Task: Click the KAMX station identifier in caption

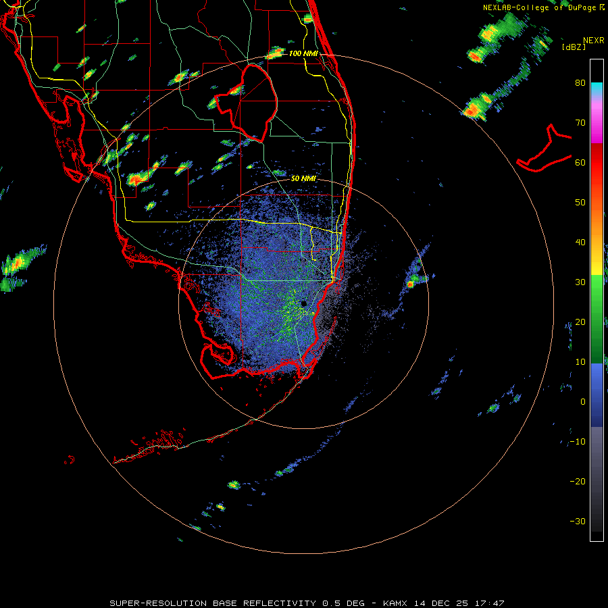Action: pos(396,603)
